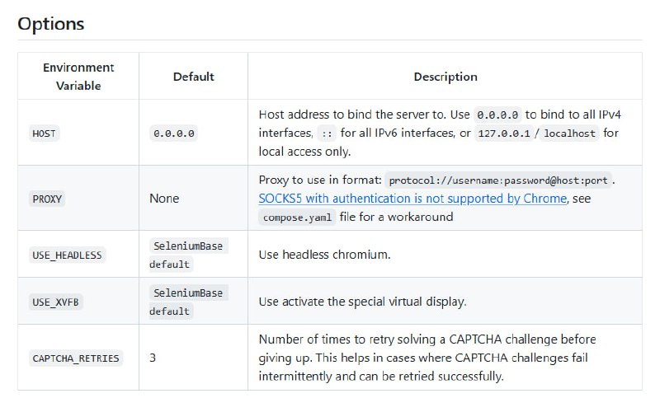Click the PROXY variable name
660x398 pixels.
pos(47,199)
